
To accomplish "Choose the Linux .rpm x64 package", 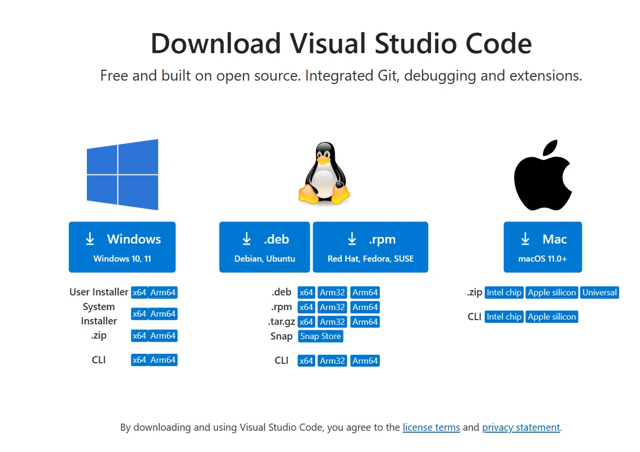I will pos(306,307).
